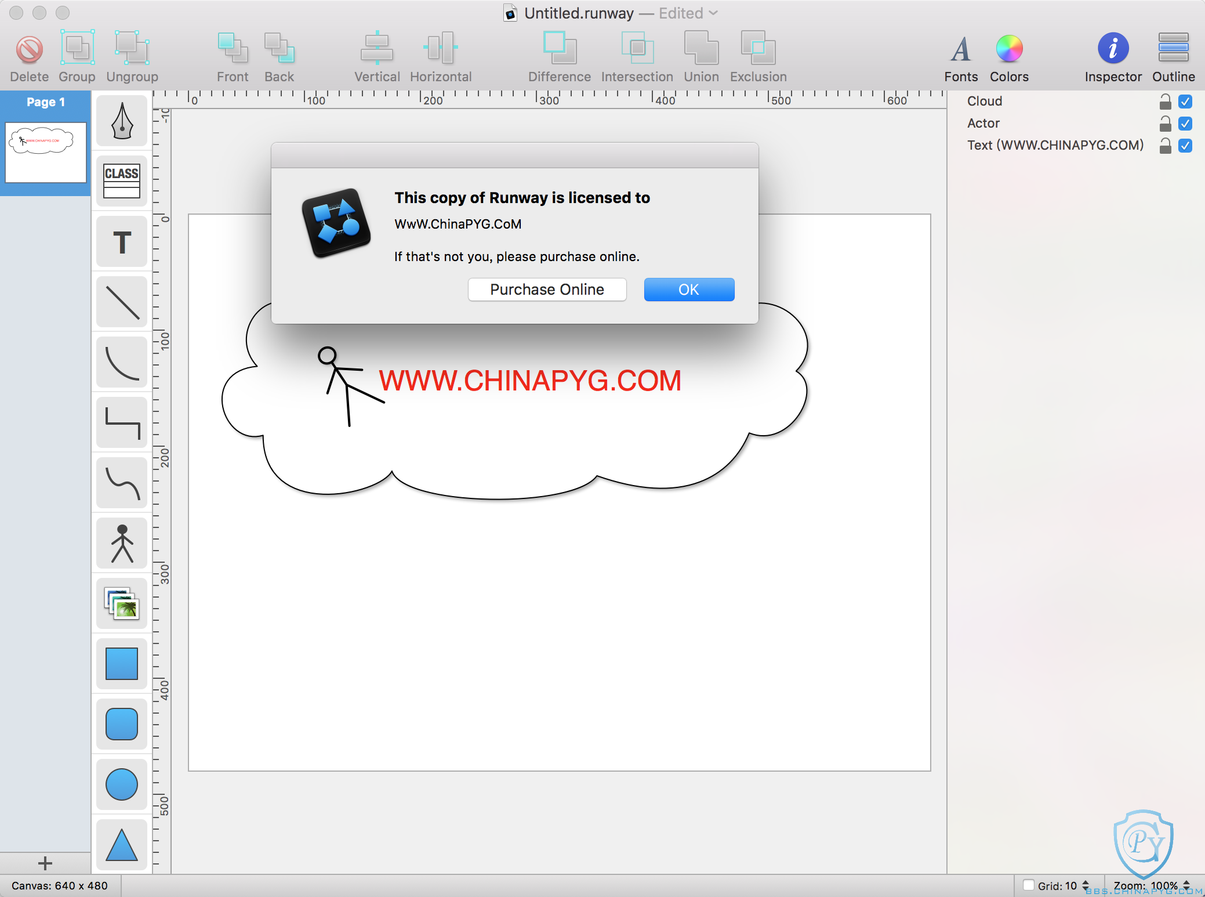Select the Page 1 tab label
Image resolution: width=1205 pixels, height=897 pixels.
coord(46,102)
